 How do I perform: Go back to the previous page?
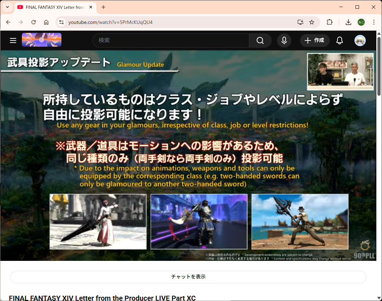coord(8,22)
